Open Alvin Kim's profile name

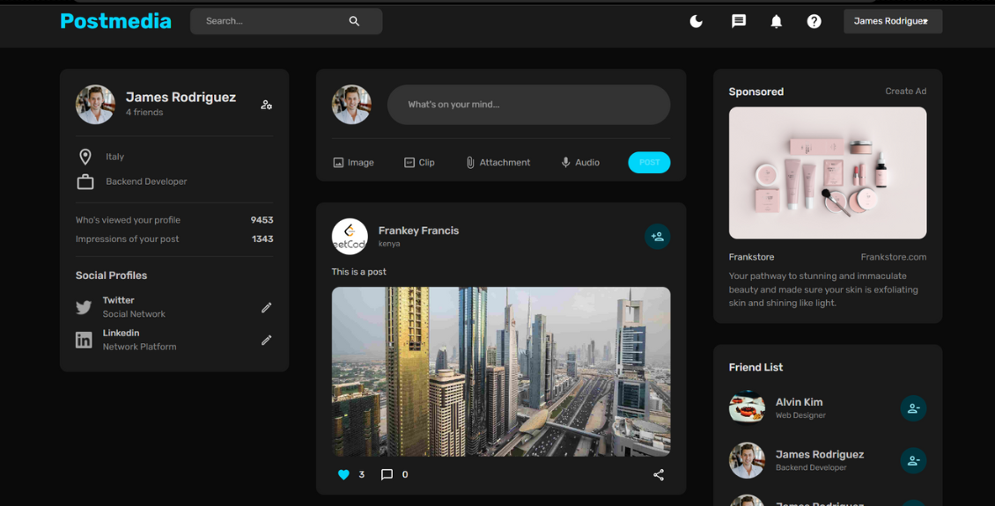pos(799,402)
